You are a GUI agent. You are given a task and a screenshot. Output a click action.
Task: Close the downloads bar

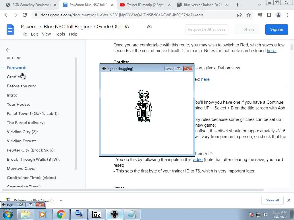coord(289,200)
